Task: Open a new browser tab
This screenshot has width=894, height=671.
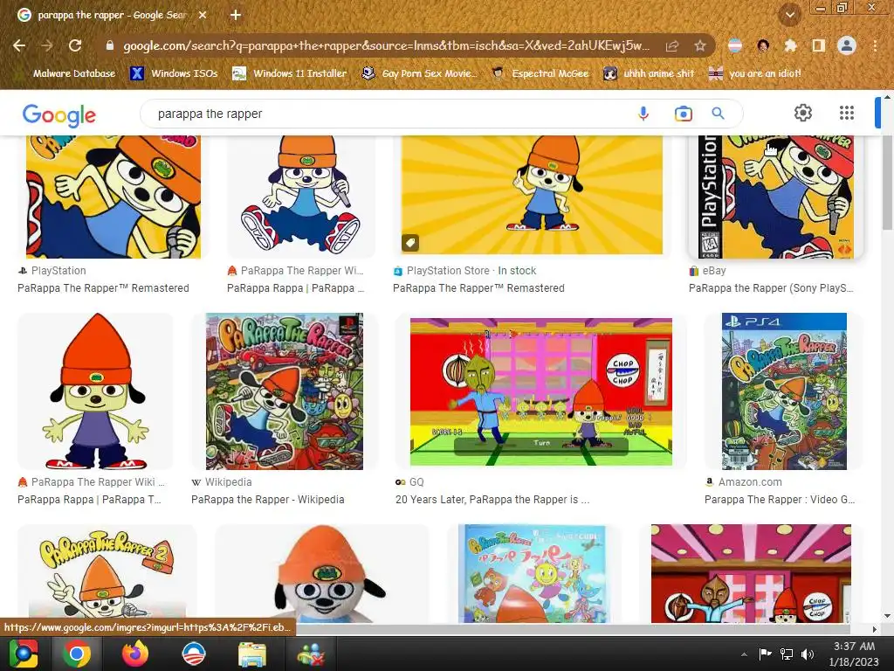Action: click(236, 15)
